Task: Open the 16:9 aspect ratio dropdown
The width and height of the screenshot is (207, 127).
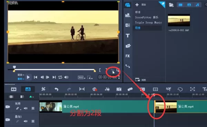Action: point(81,77)
